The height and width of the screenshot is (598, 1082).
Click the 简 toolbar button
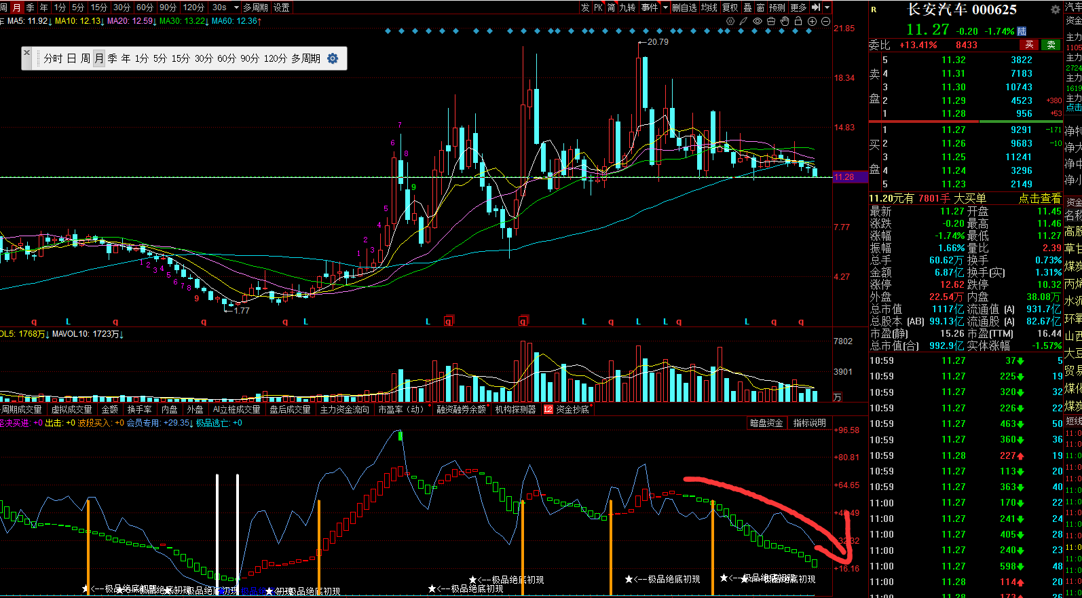click(x=611, y=7)
